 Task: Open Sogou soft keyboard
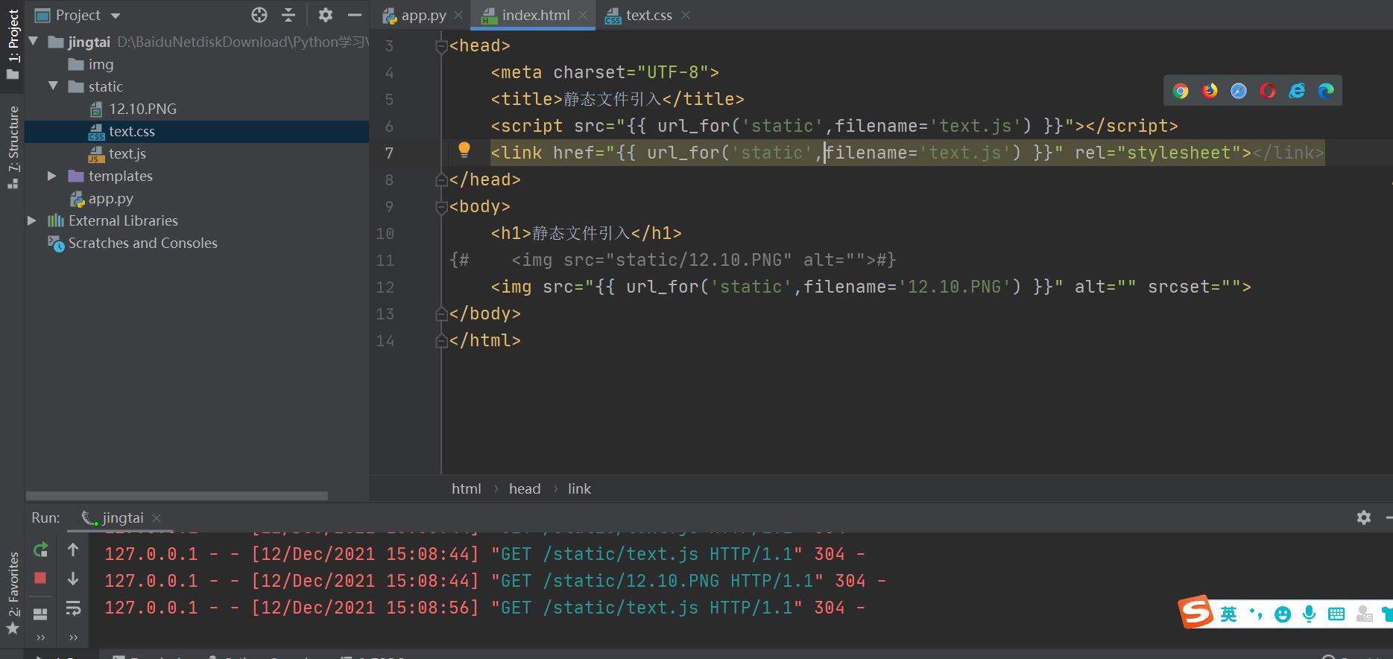click(x=1336, y=614)
